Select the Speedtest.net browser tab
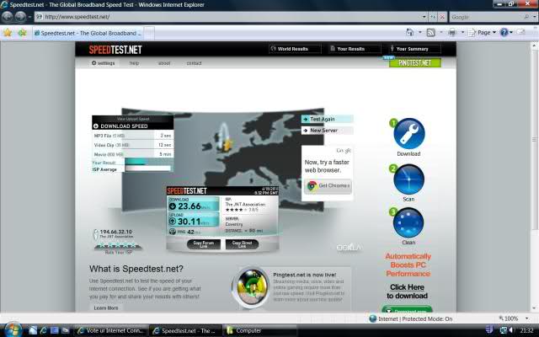The height and width of the screenshot is (337, 539). point(88,33)
